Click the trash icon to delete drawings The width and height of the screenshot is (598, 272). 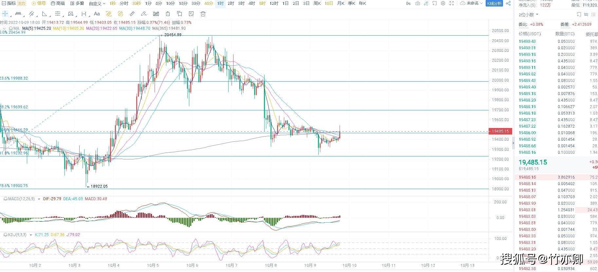[x=203, y=14]
